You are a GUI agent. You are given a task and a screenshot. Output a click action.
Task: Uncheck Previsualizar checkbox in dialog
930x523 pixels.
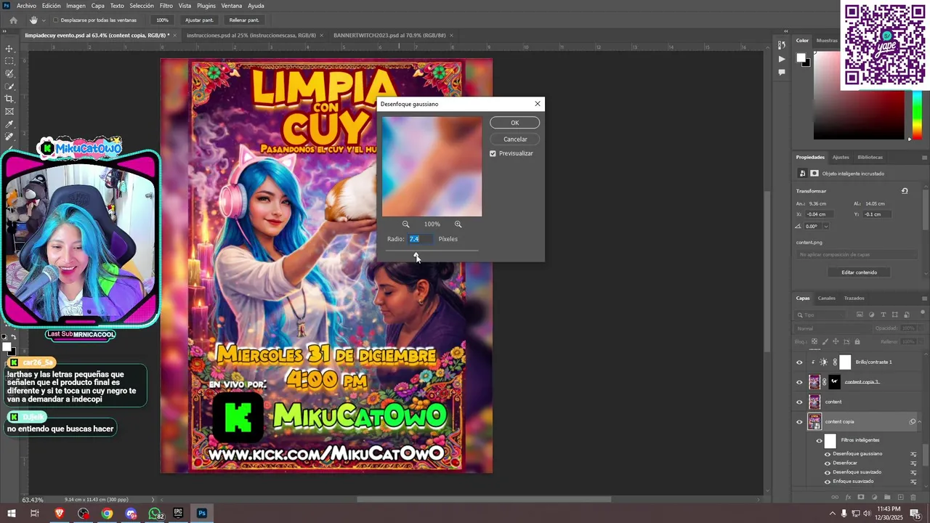pyautogui.click(x=493, y=153)
